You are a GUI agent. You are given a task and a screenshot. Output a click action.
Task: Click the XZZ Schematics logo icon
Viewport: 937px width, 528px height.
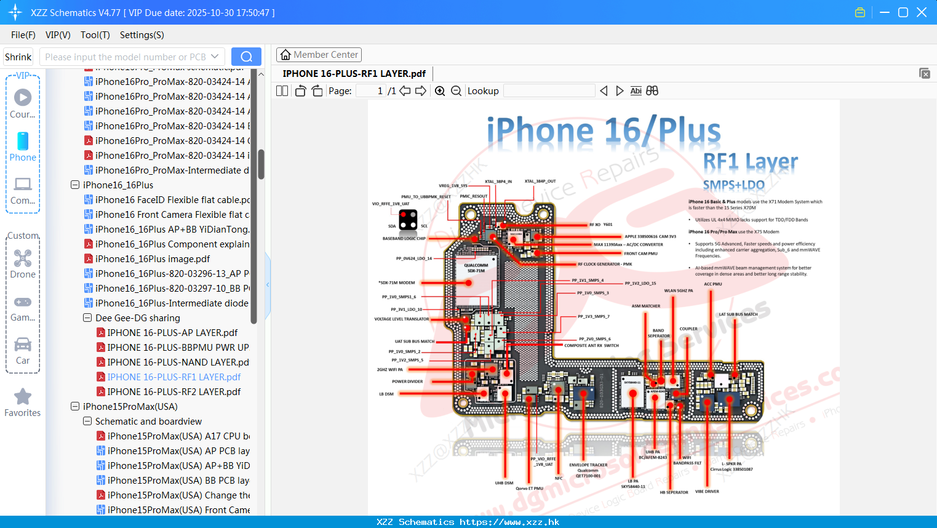click(15, 12)
